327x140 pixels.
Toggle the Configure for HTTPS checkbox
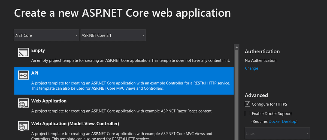tap(247, 104)
